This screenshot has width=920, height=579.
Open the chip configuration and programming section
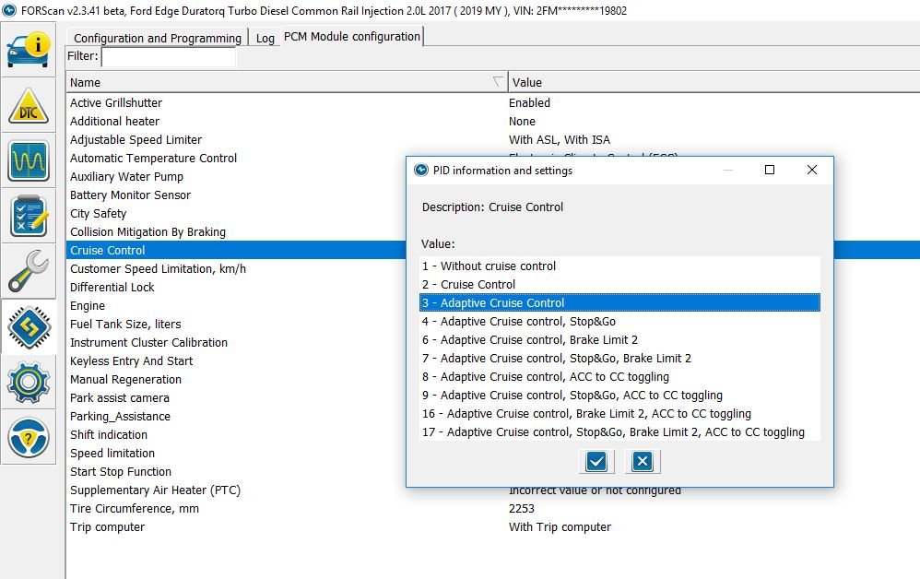click(x=29, y=325)
